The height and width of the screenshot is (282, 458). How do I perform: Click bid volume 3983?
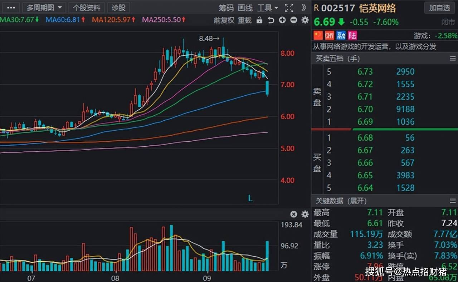coord(405,175)
